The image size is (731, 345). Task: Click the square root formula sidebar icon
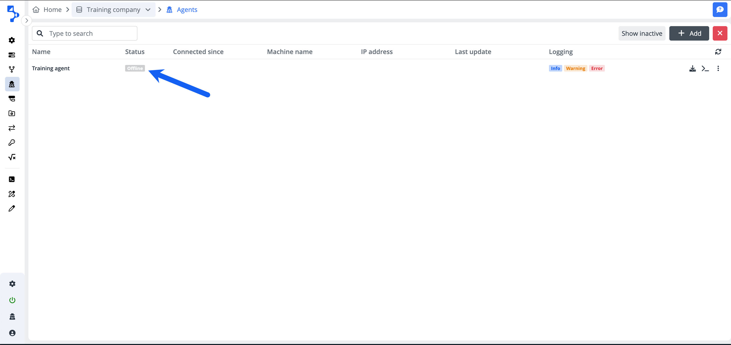(12, 157)
